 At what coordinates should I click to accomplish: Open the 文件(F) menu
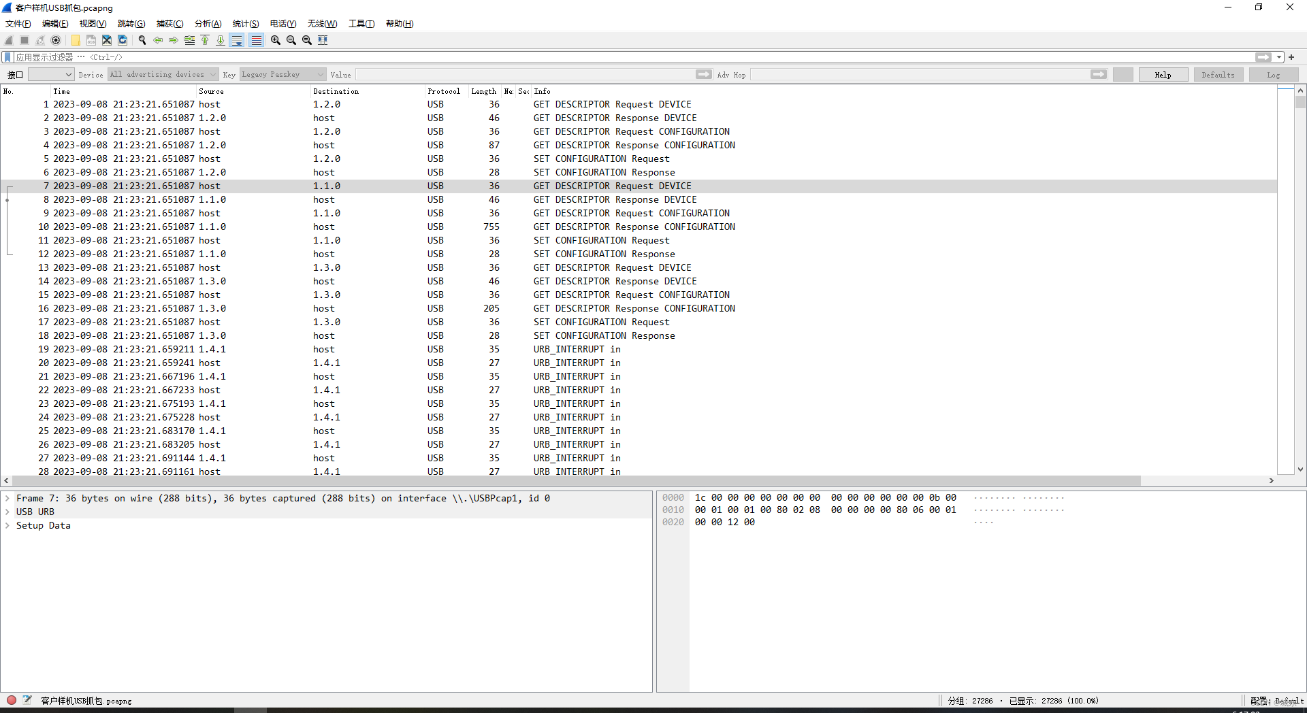pos(18,24)
